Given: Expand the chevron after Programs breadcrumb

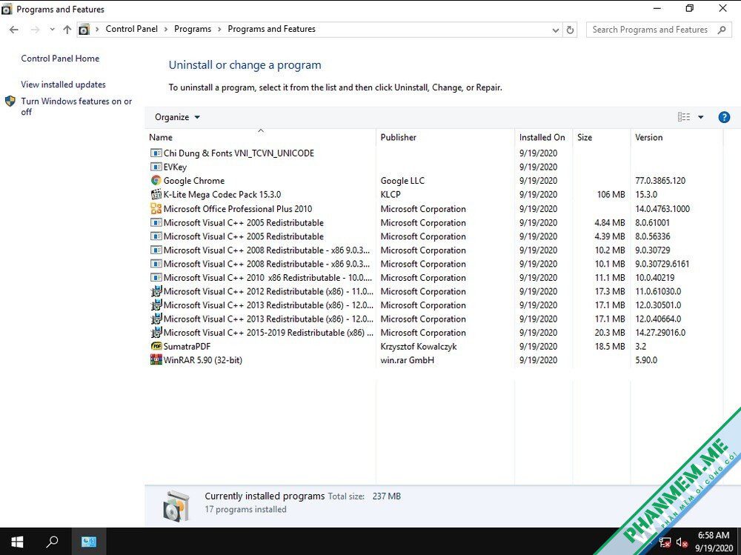Looking at the screenshot, I should pos(219,30).
